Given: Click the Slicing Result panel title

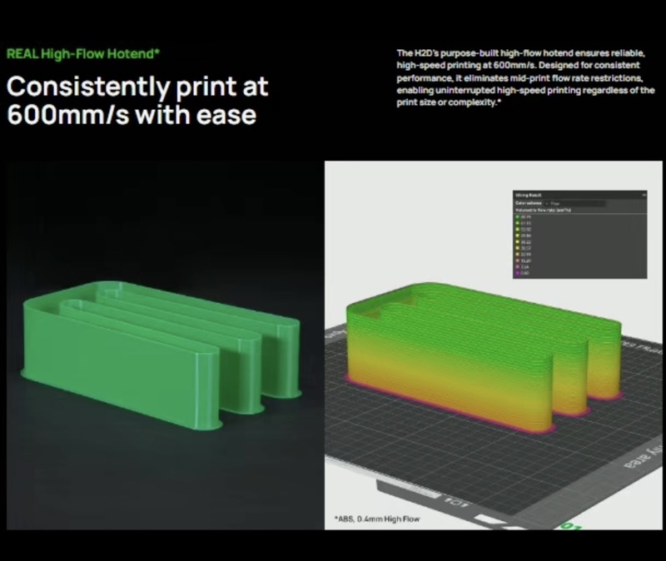Looking at the screenshot, I should pyautogui.click(x=530, y=194).
